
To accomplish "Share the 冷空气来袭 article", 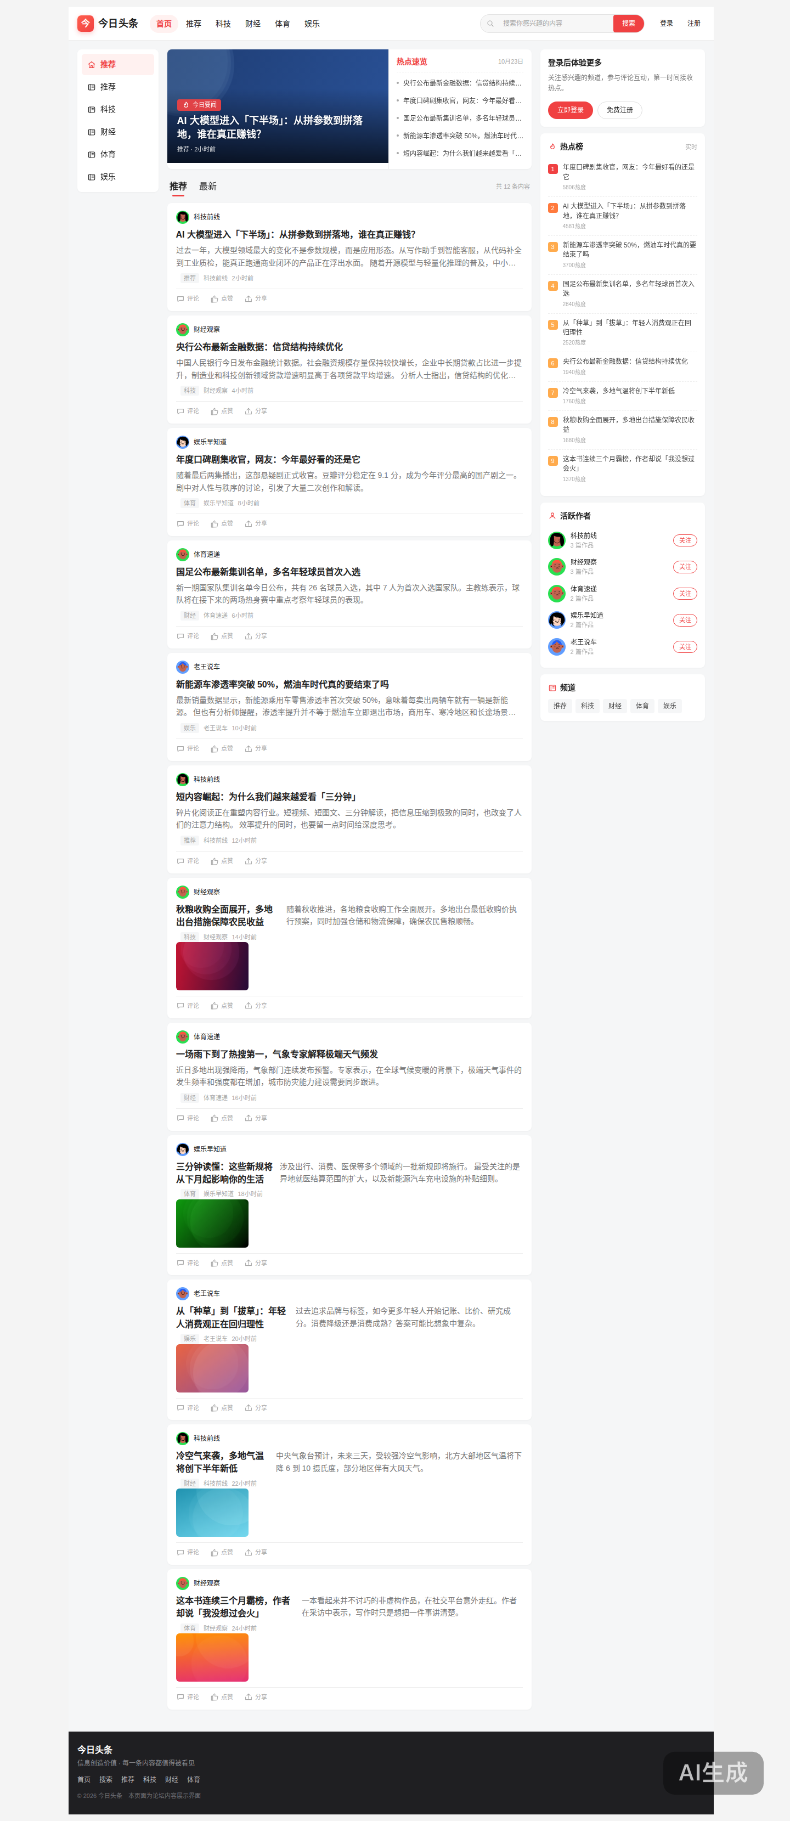I will 256,1552.
